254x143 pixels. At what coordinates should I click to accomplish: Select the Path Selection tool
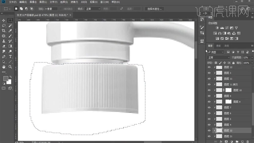[4, 62]
